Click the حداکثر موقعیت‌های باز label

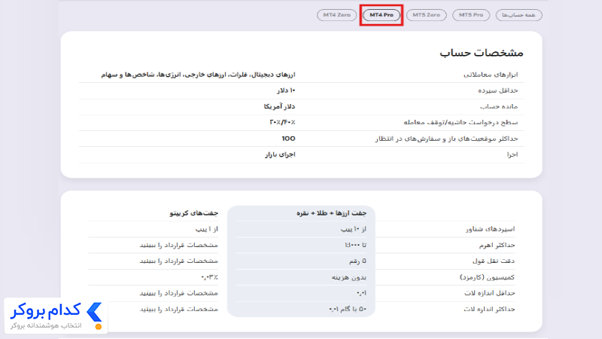(x=446, y=139)
